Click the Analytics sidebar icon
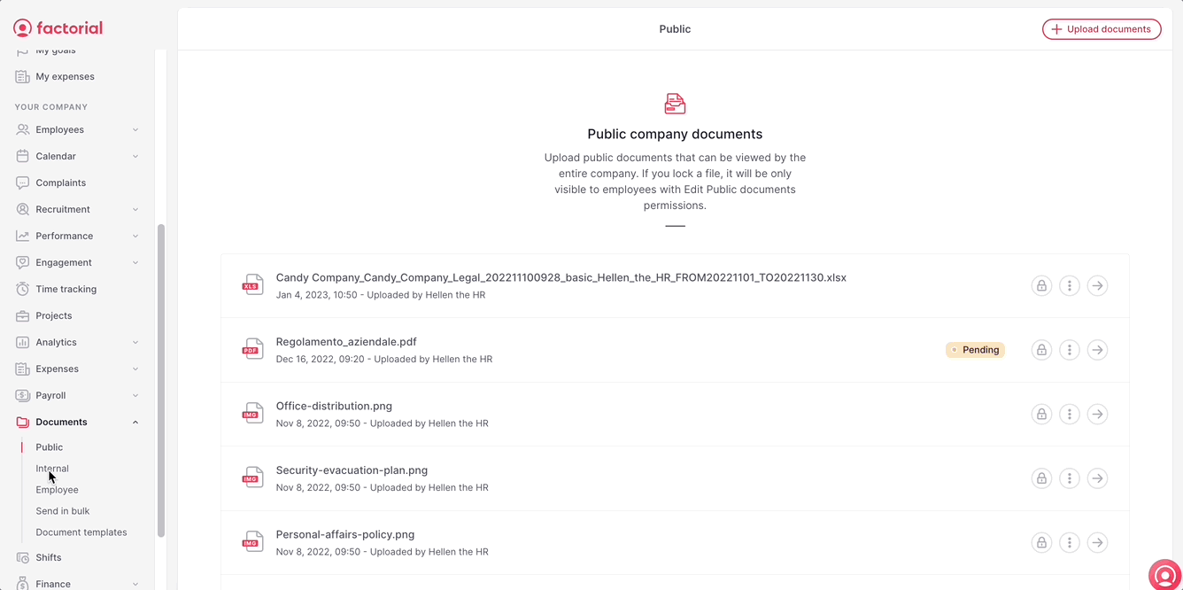 (23, 342)
